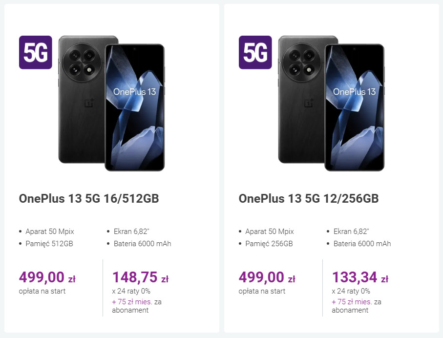Click the Pamięć 512GB specification
This screenshot has width=443, height=338.
49,243
